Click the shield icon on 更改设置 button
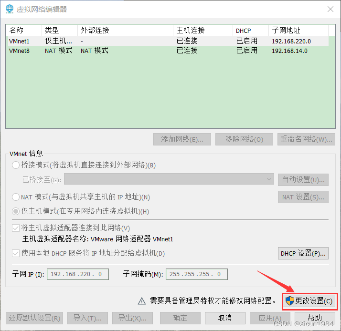 point(290,301)
